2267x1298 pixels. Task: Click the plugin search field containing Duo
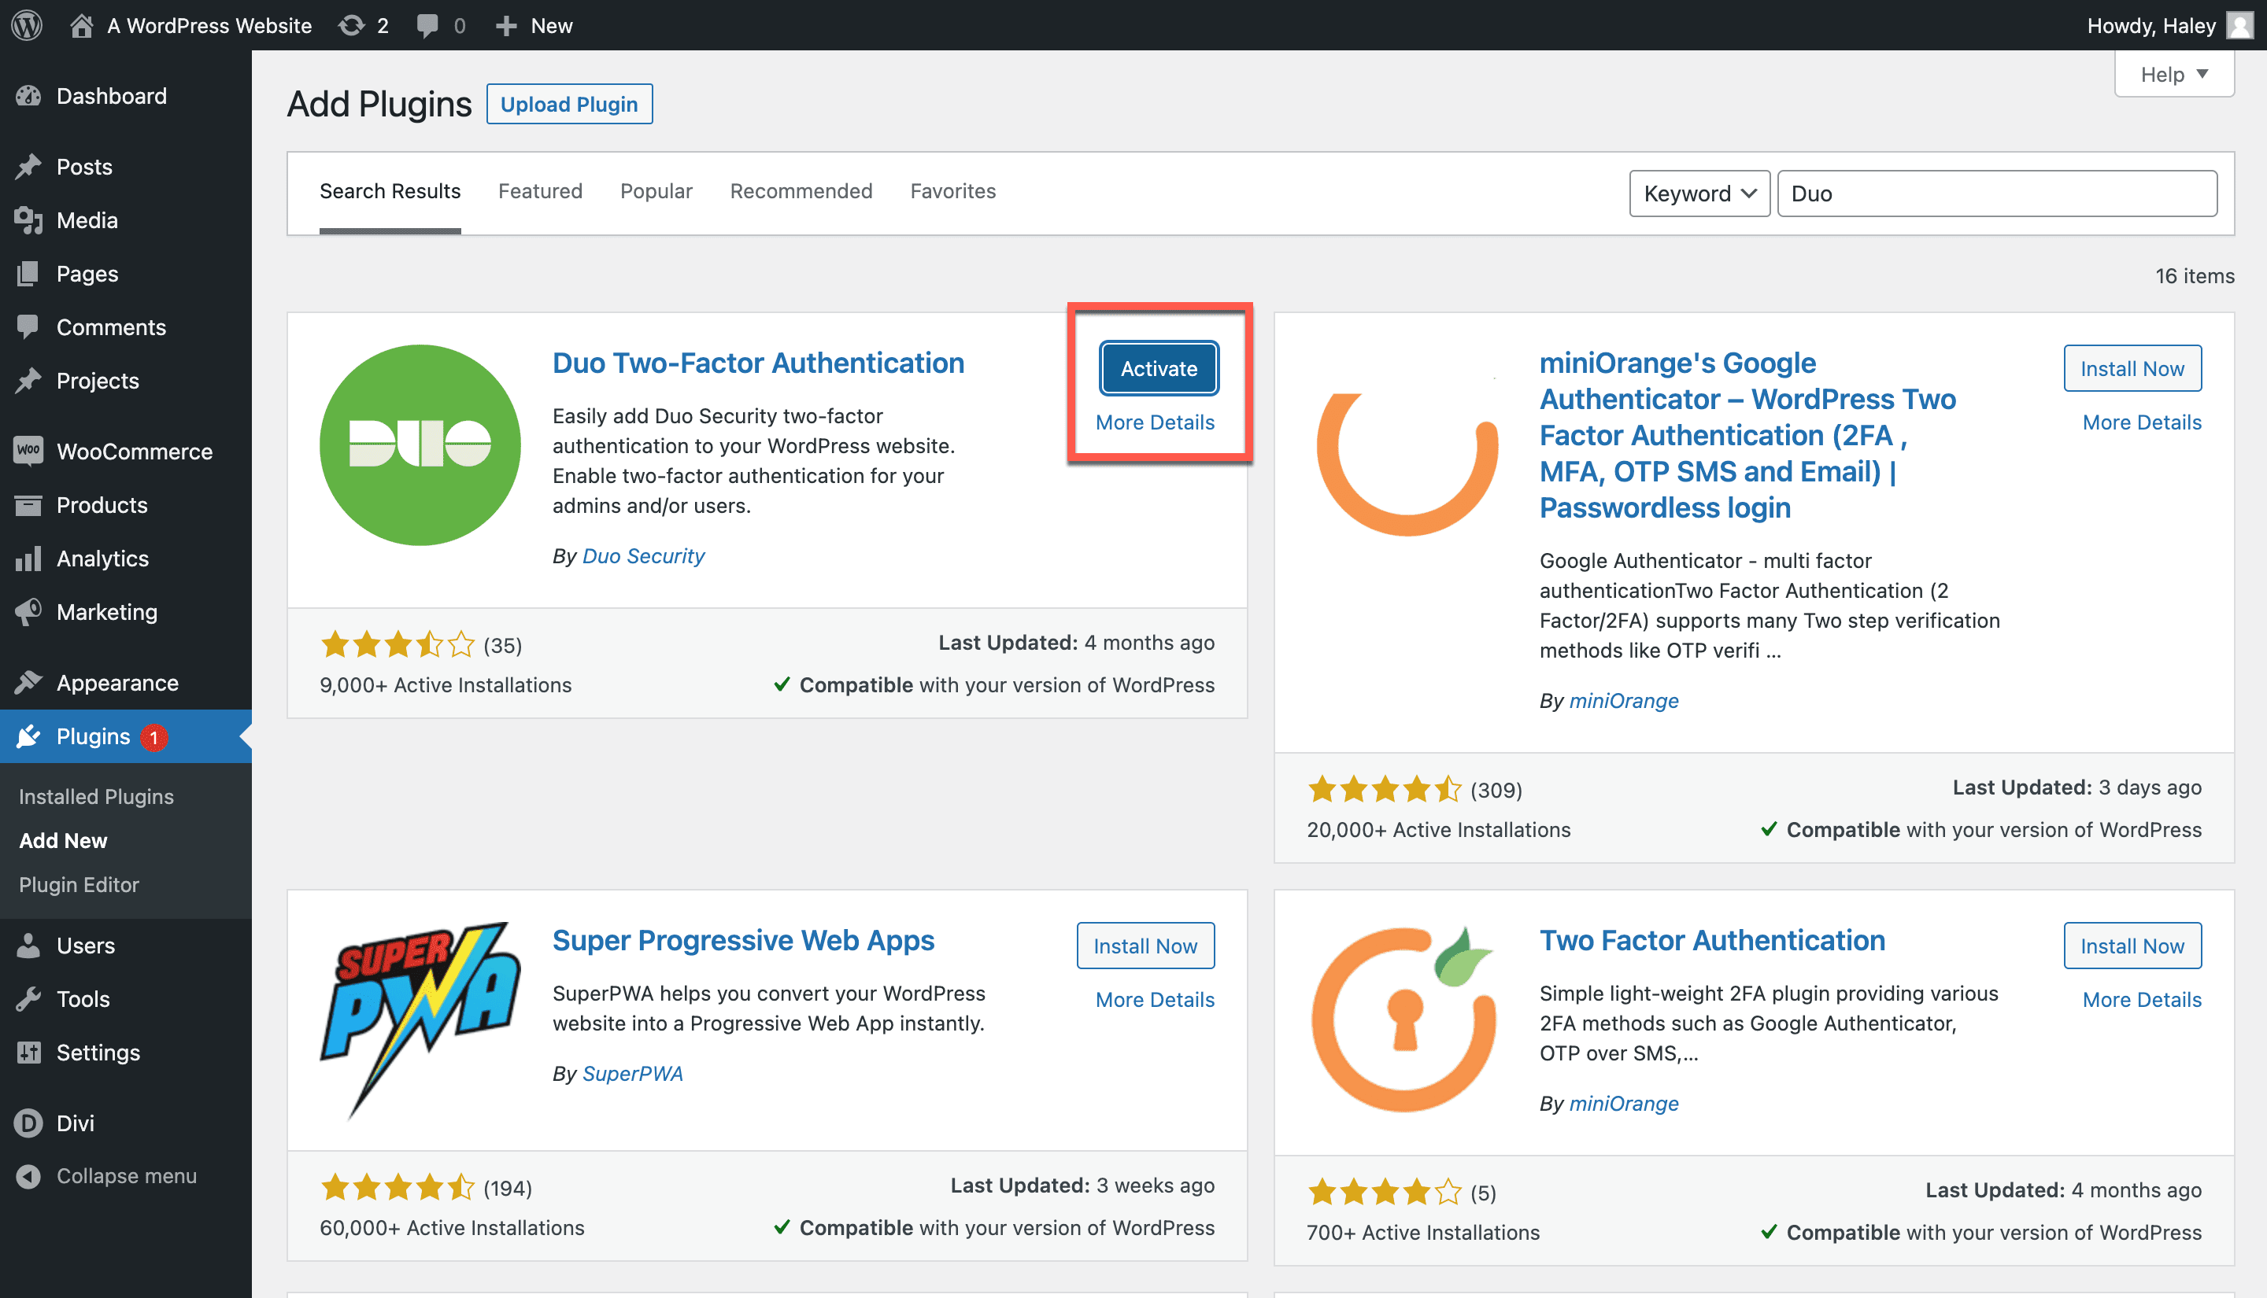(x=1996, y=194)
